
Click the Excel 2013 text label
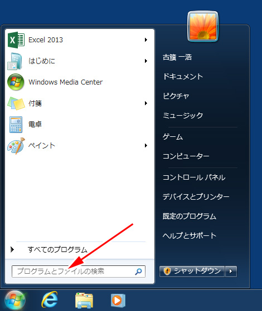point(46,40)
